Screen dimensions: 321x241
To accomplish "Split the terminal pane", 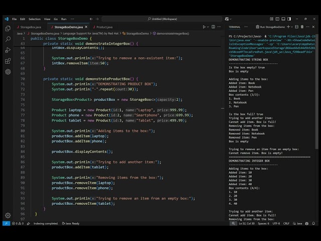I will pyautogui.click(x=296, y=27).
